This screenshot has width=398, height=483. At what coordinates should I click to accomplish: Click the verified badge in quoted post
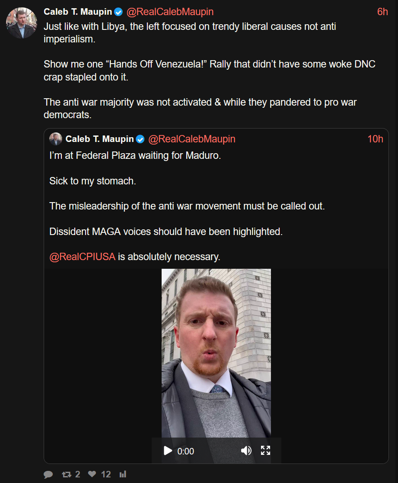click(140, 139)
